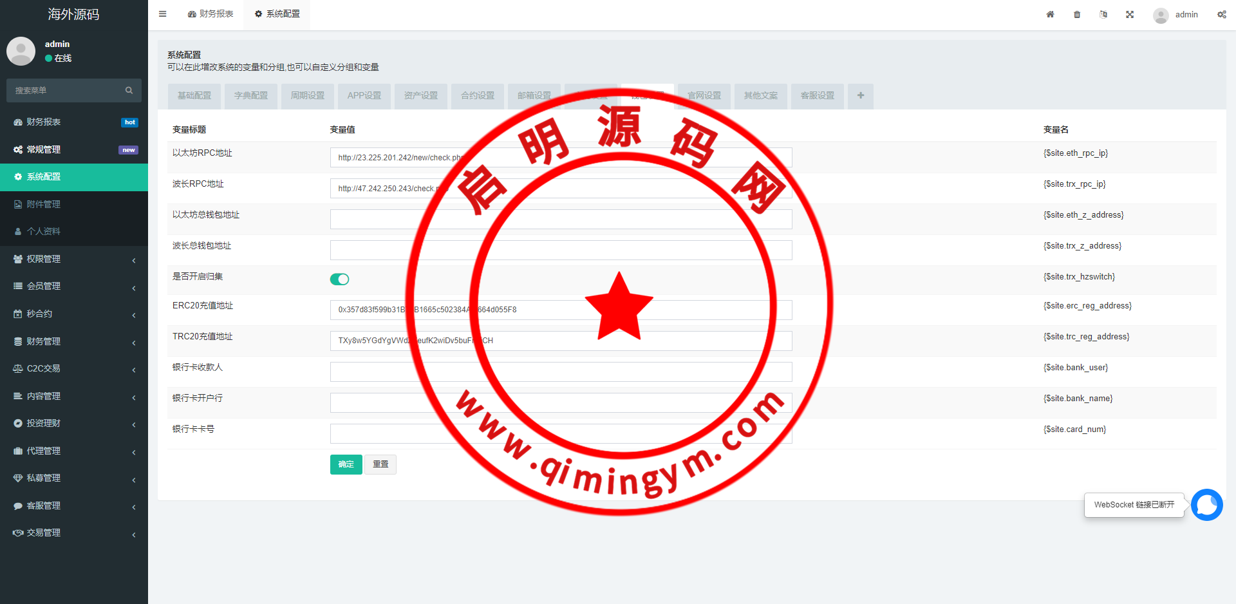
Task: Click the search magnifier in sidebar
Action: pos(129,91)
